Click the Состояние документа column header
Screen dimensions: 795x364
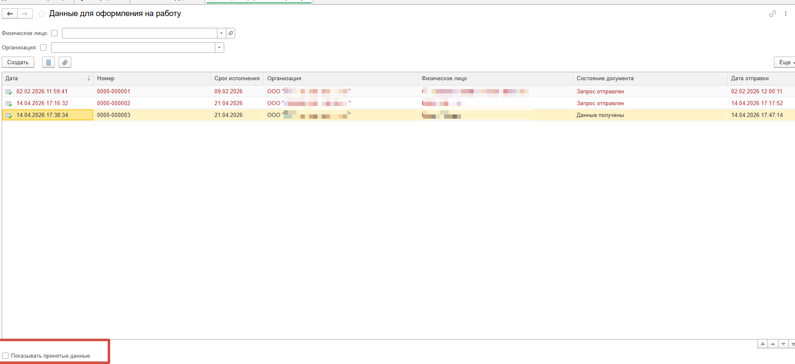click(x=605, y=79)
